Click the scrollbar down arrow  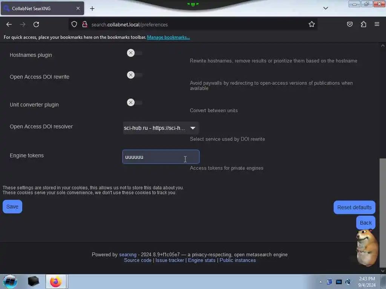click(383, 271)
